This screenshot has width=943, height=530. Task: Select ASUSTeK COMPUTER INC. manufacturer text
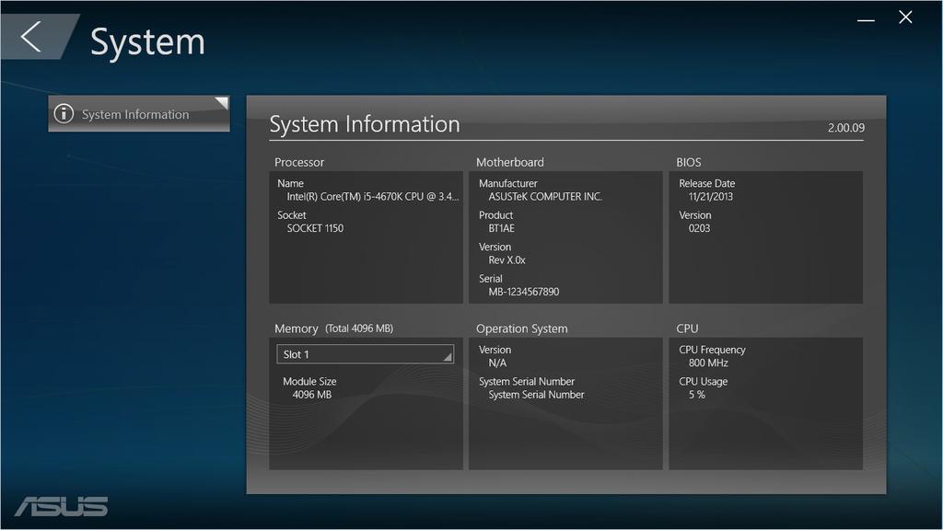pos(545,197)
